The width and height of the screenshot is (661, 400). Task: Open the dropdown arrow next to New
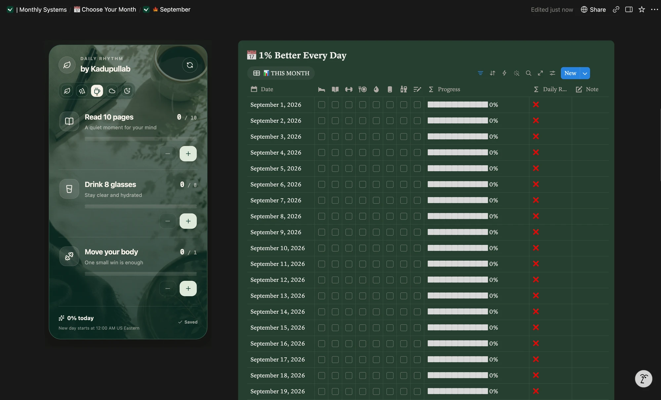click(x=585, y=73)
